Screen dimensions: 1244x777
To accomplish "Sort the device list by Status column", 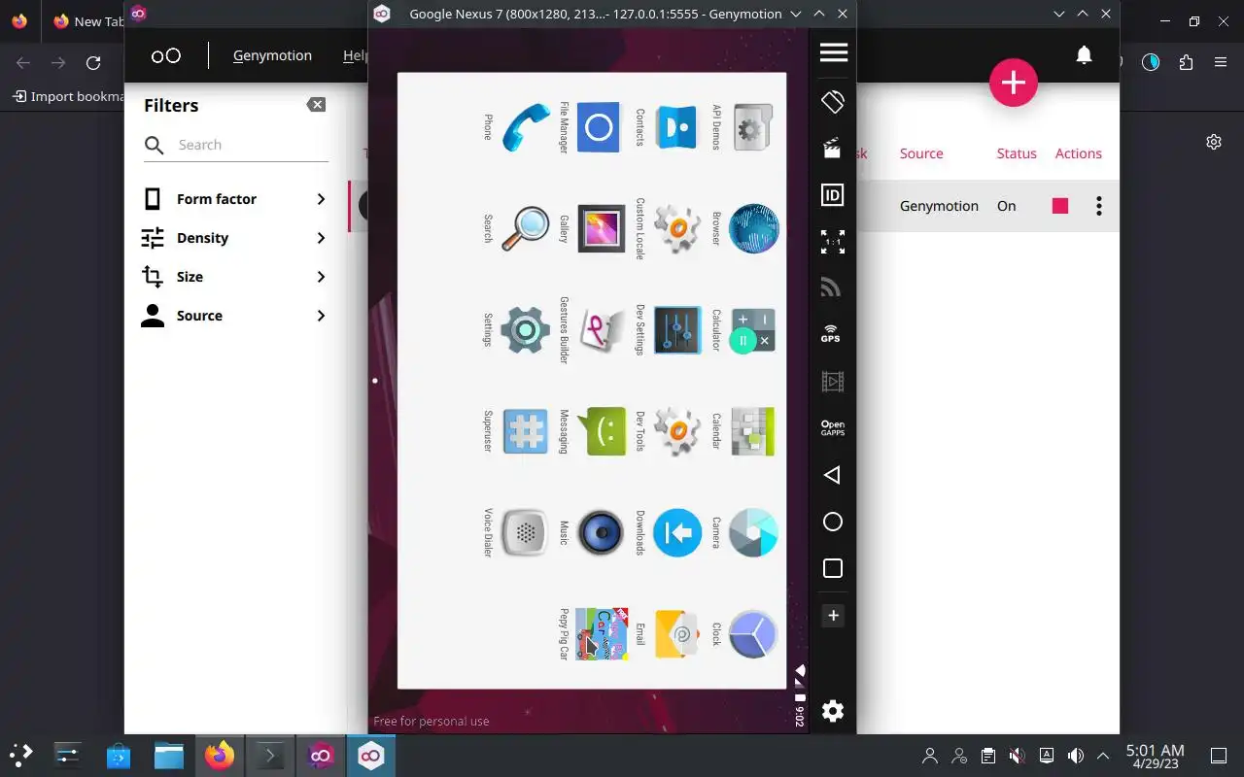I will tap(1017, 153).
